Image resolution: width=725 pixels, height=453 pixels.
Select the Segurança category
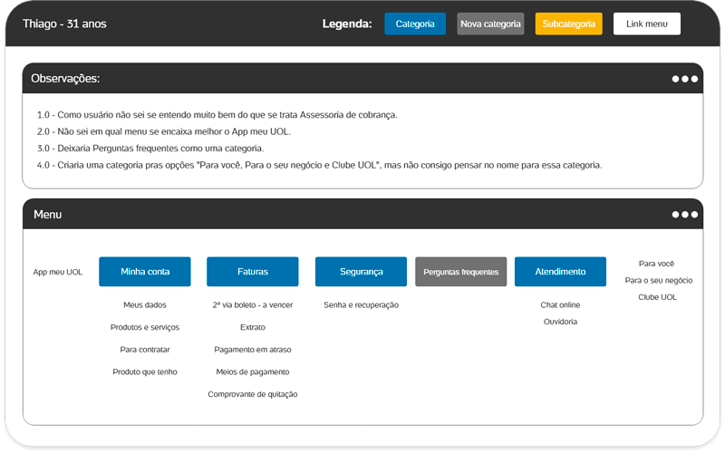pos(361,272)
